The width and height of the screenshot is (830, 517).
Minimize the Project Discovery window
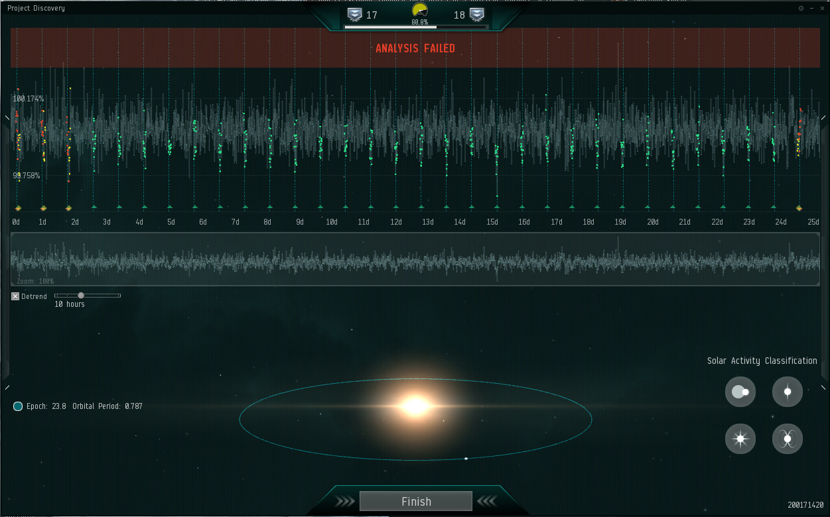point(811,8)
